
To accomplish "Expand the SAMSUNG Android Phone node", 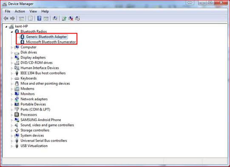I will tap(11, 120).
